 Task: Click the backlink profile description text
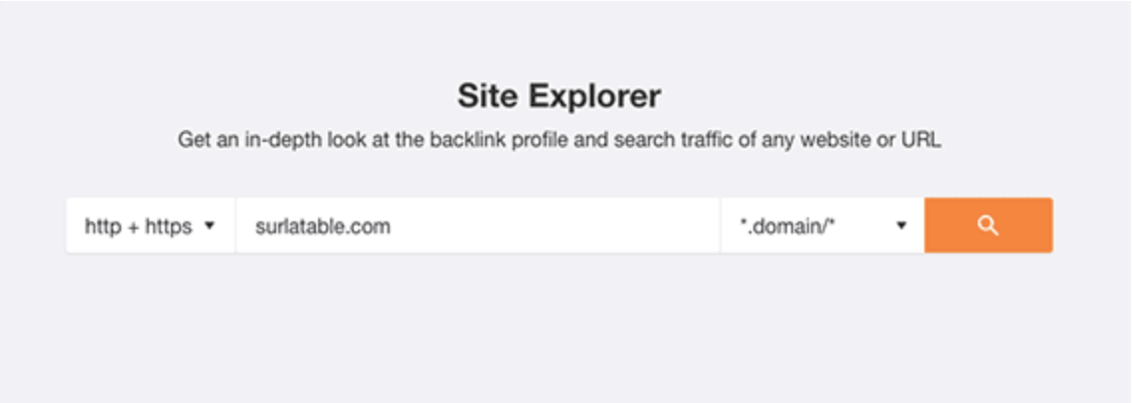(560, 139)
